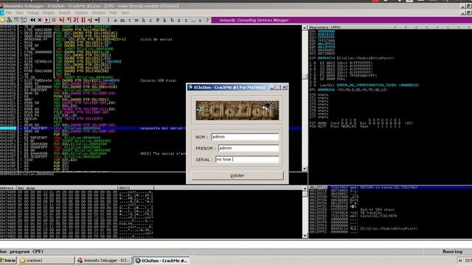Click the Hex dump column header
Viewport: 472px width, 265px height.
click(67, 188)
